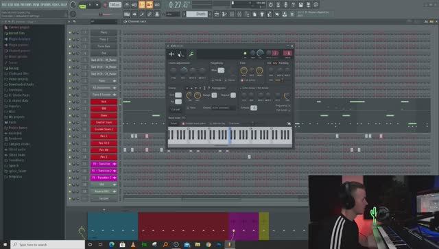This screenshot has width=439, height=249.
Task: Open the ADD menu
Action: (x=16, y=5)
